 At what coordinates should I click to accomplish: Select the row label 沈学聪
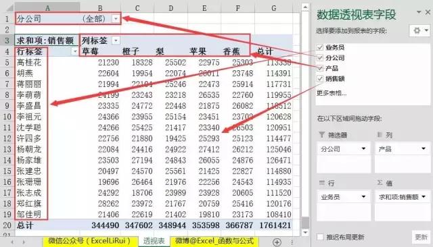pyautogui.click(x=29, y=128)
